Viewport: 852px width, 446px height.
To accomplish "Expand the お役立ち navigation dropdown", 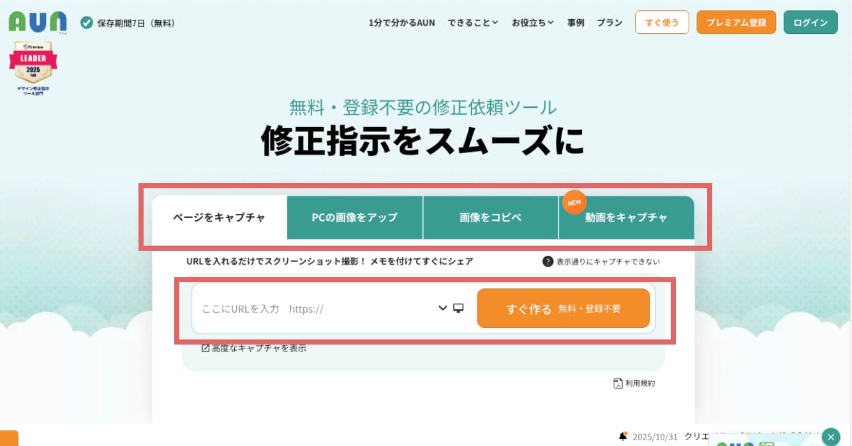I will tap(532, 22).
